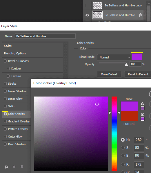Click the out-of-gamut warning triangle icon
Viewport: 151px width, 173px height.
142,104
